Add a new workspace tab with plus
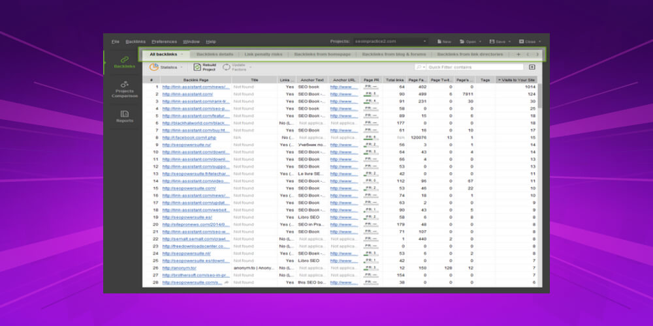The image size is (653, 326). pyautogui.click(x=518, y=54)
